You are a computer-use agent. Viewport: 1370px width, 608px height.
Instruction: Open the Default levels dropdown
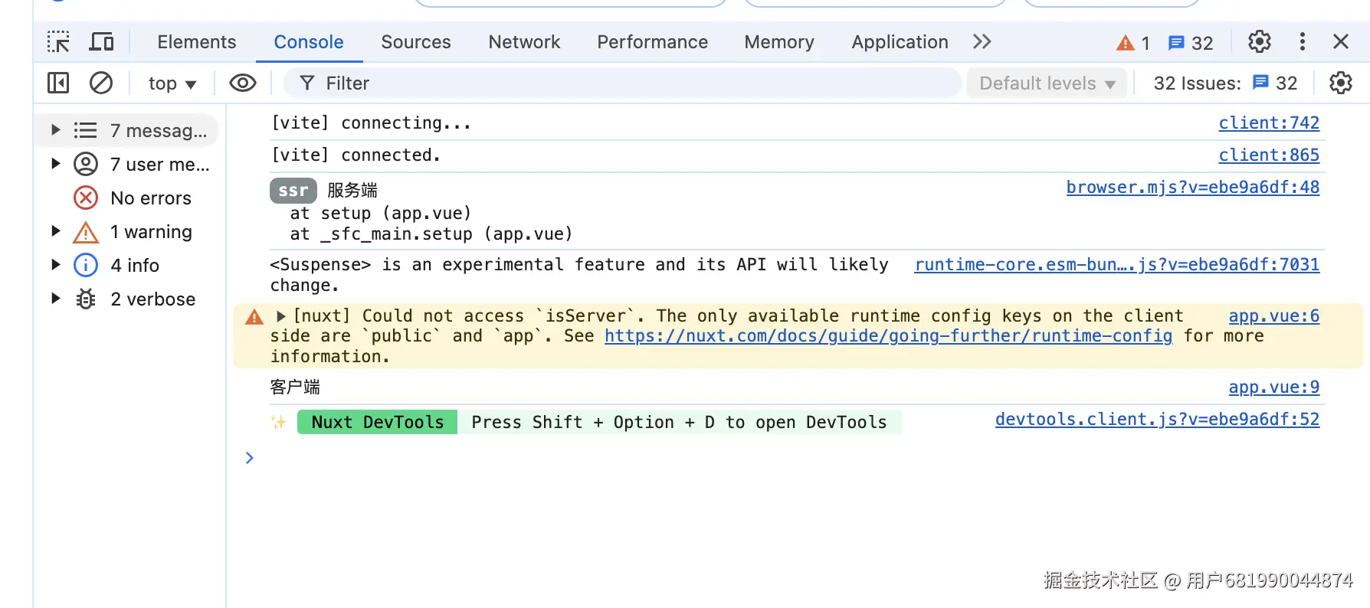point(1046,83)
